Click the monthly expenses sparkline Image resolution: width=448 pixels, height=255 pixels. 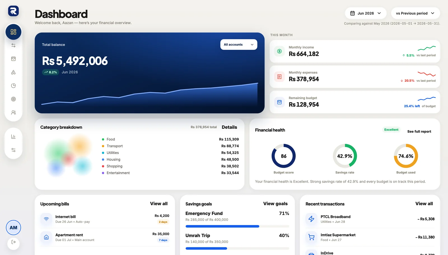click(x=427, y=74)
